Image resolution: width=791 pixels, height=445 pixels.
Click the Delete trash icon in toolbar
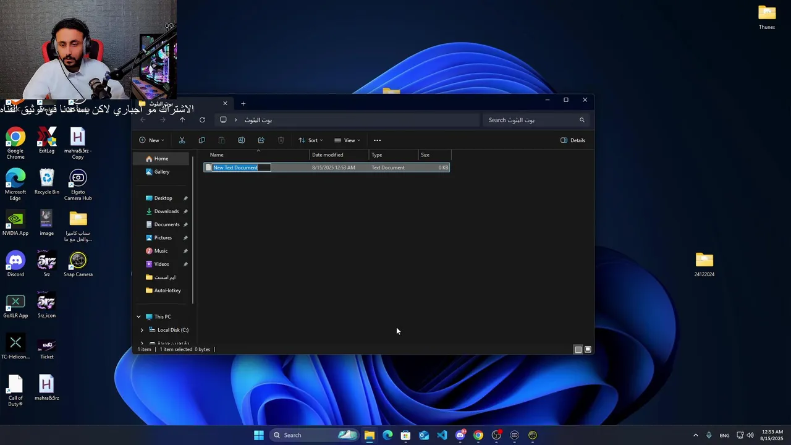pos(281,140)
